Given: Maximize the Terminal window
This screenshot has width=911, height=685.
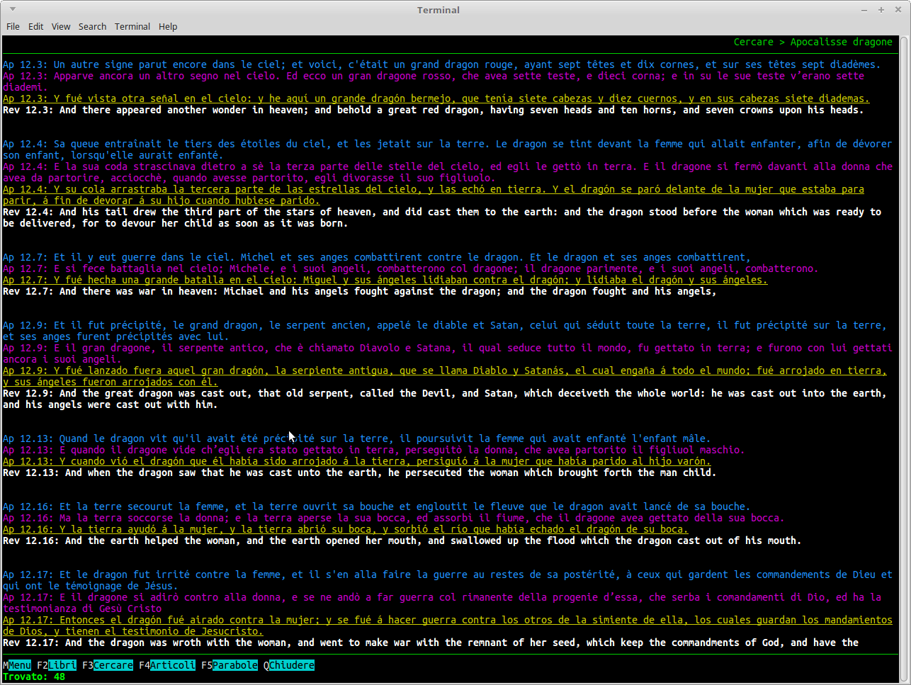Looking at the screenshot, I should pos(881,10).
